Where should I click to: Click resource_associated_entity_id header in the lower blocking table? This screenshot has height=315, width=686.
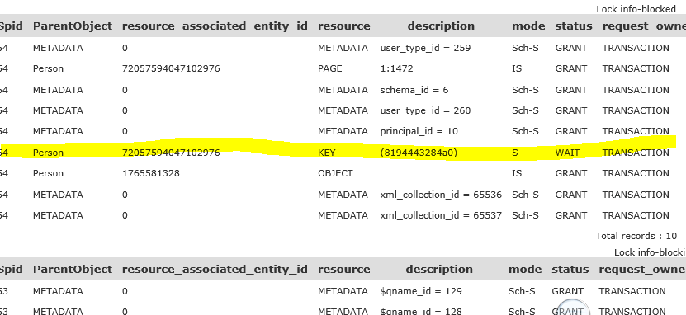215,270
